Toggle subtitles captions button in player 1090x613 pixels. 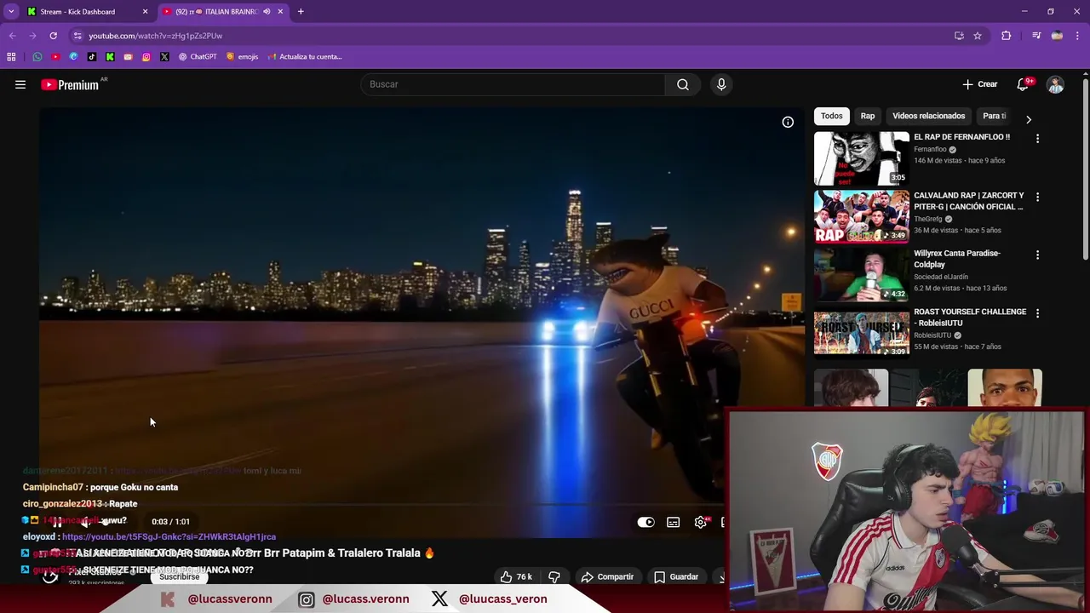point(673,522)
